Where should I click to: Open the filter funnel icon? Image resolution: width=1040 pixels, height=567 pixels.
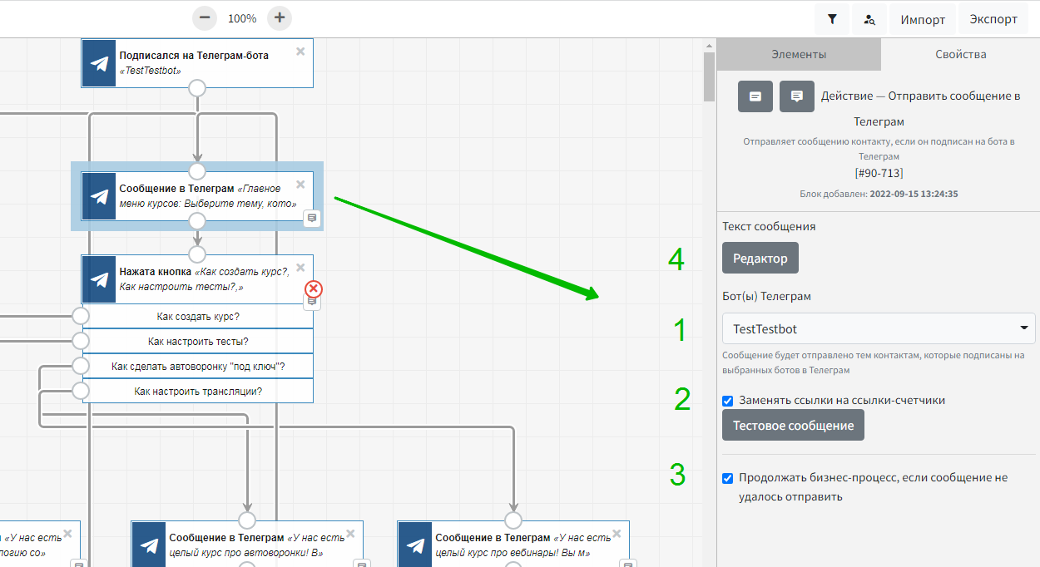[x=832, y=19]
